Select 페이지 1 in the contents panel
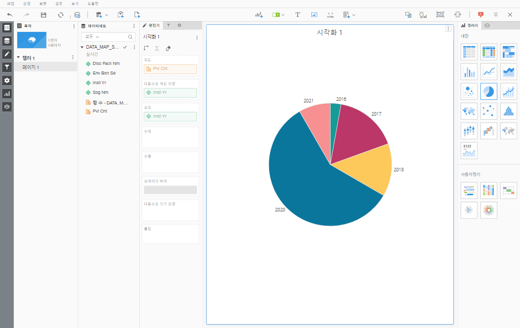Screen dimensions: 520x328 pos(30,67)
